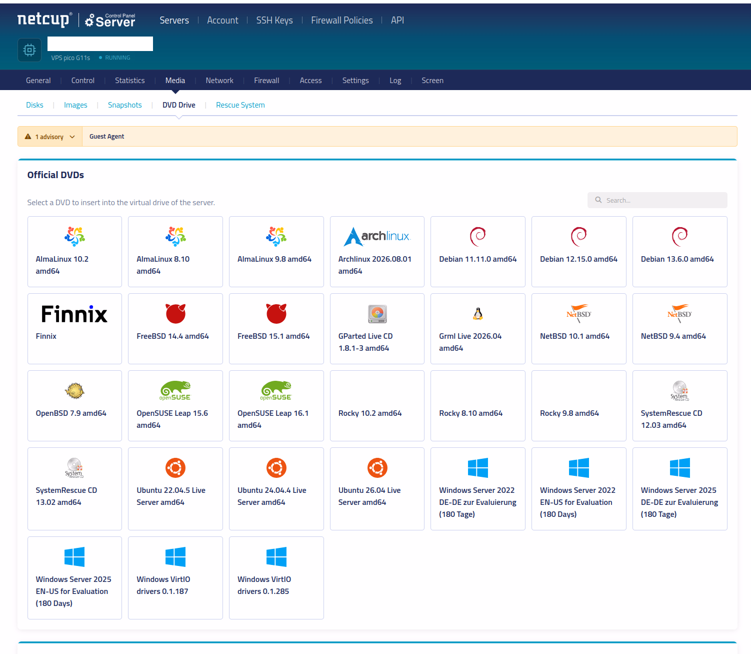Click Windows Server 2025 EN-US logo
The width and height of the screenshot is (751, 654).
[74, 557]
